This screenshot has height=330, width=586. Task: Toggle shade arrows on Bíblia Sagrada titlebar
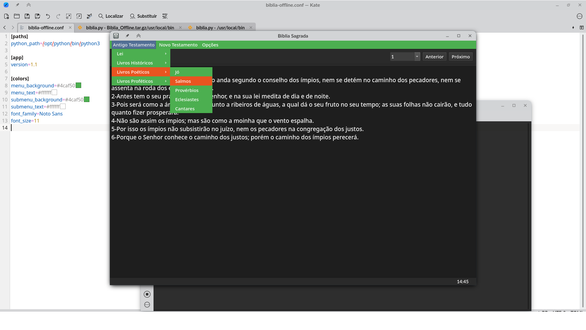(x=139, y=36)
